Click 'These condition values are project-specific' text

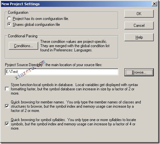[x=73, y=42]
